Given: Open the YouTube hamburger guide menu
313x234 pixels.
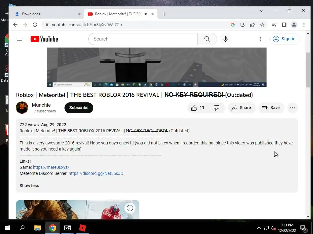Looking at the screenshot, I should (x=20, y=39).
